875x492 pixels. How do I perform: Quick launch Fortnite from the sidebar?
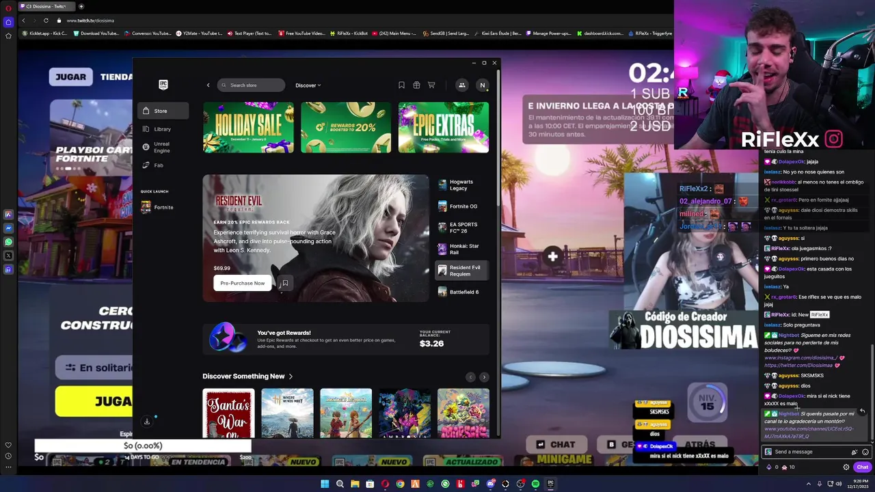click(163, 207)
